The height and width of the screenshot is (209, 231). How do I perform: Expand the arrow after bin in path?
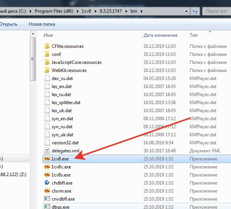[x=142, y=11]
